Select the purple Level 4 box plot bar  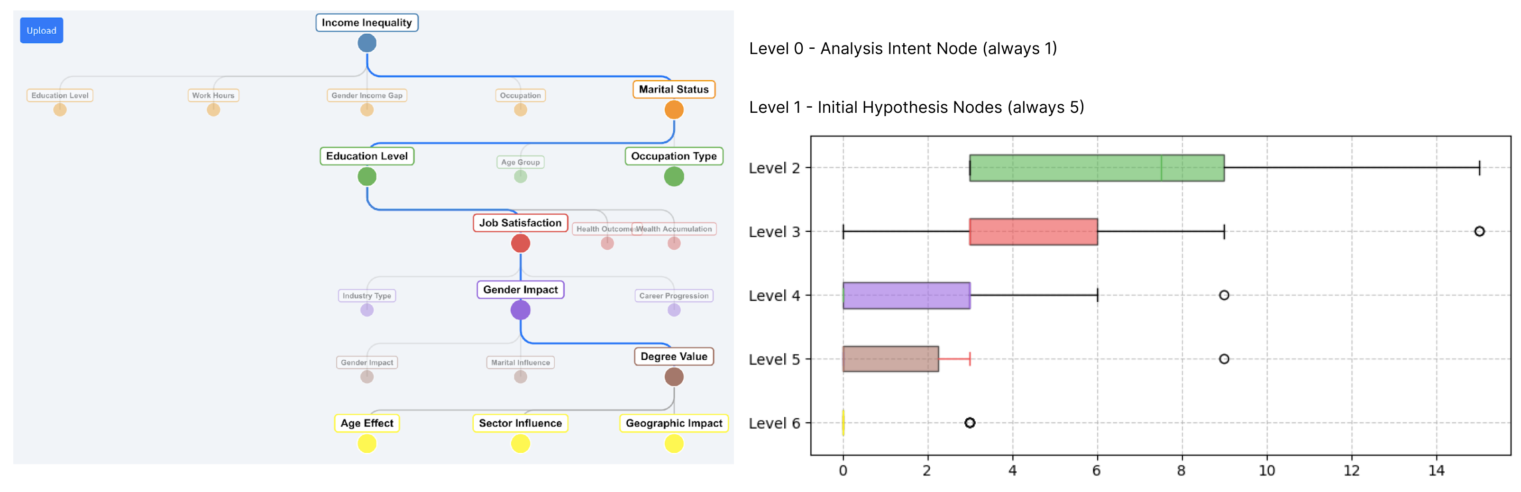(x=907, y=296)
